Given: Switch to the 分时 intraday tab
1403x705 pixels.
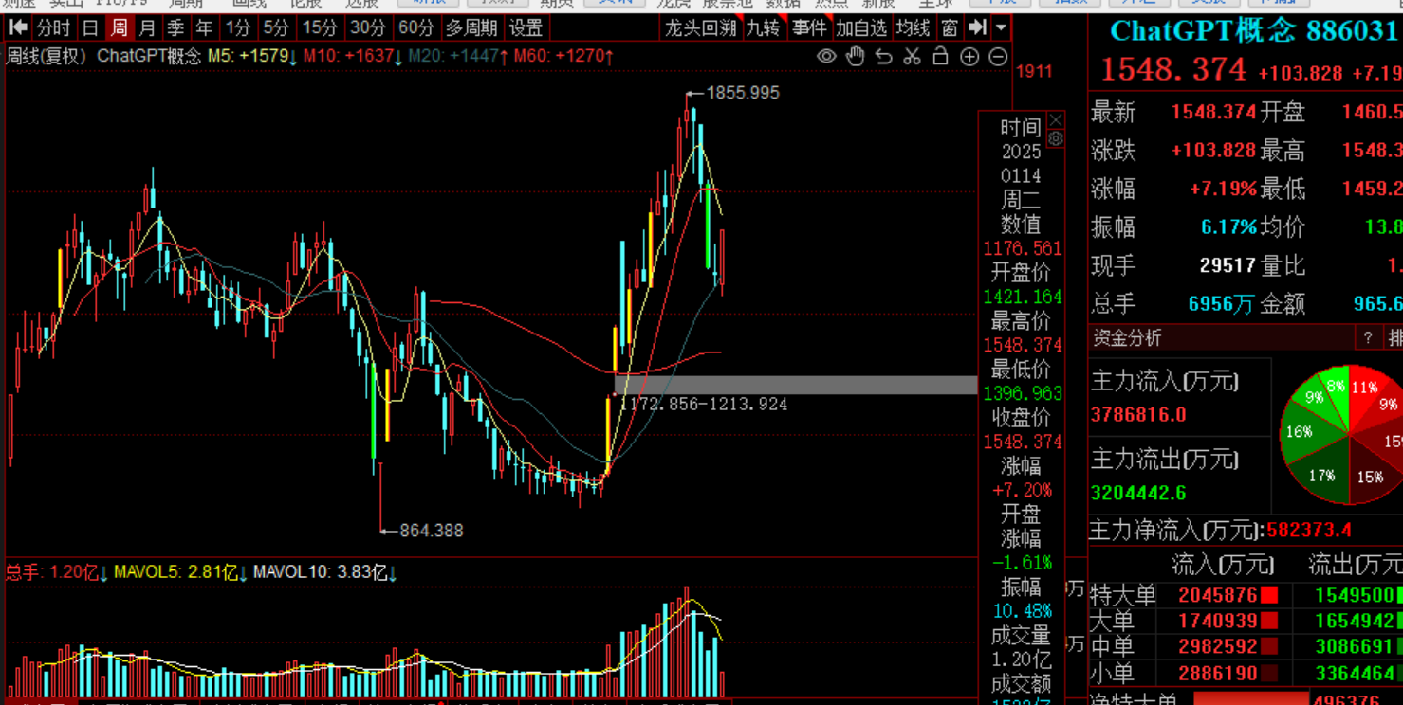Looking at the screenshot, I should (53, 27).
